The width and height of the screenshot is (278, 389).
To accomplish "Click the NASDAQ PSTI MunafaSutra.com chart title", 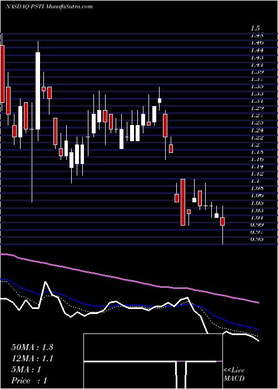I will coord(49,7).
